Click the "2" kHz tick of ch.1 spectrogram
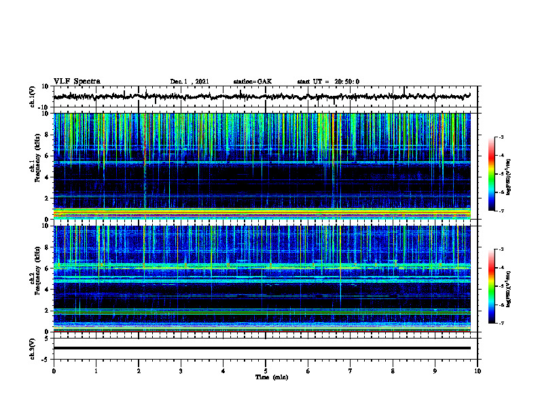Image resolution: width=538 pixels, height=416 pixels. coord(47,198)
